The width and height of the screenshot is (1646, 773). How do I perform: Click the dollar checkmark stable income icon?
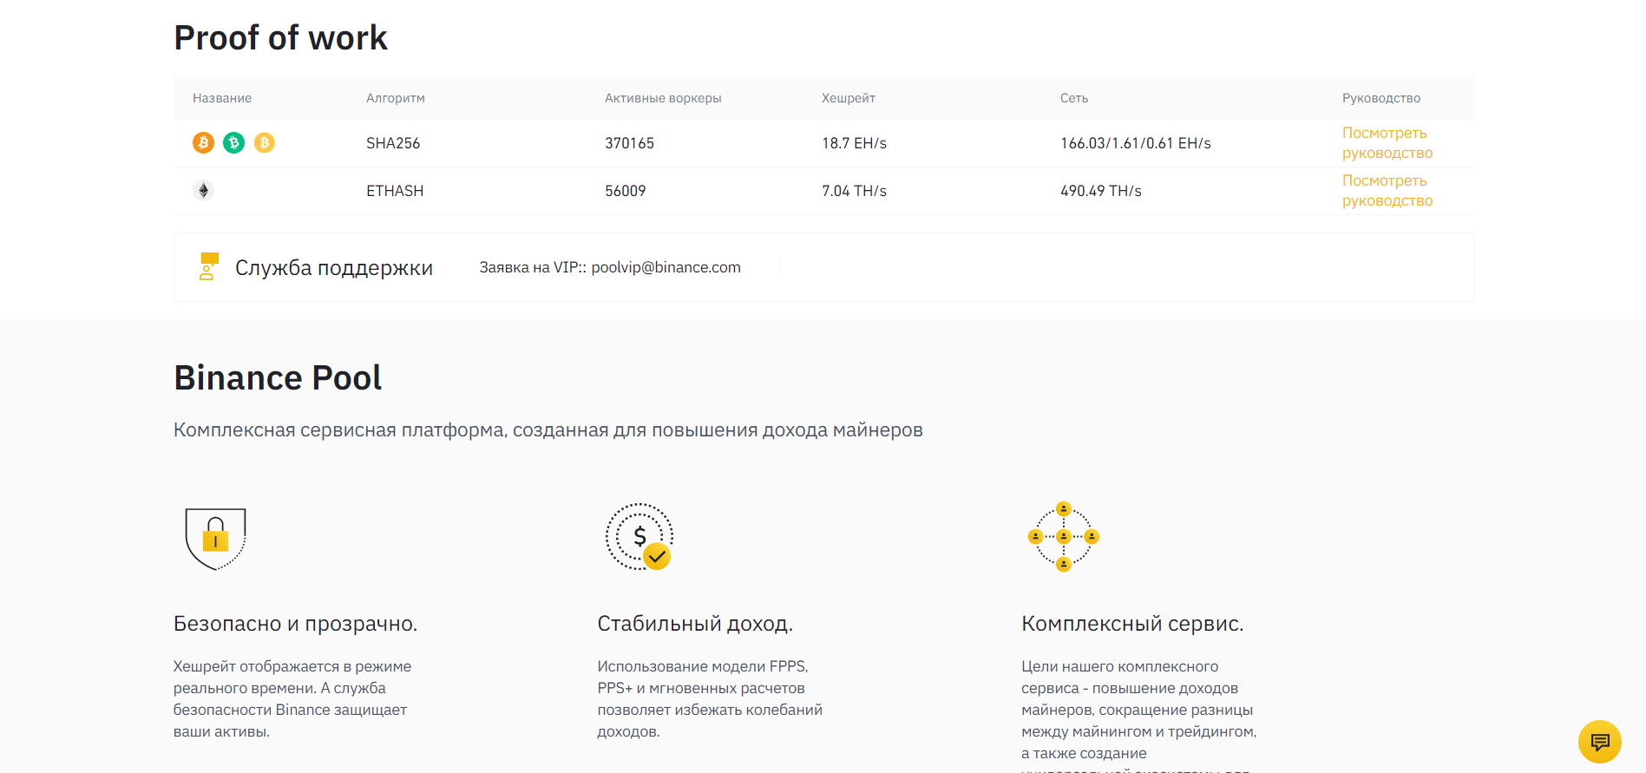(639, 536)
